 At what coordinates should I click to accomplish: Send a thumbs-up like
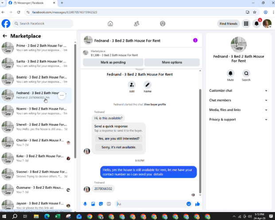pyautogui.click(x=198, y=204)
